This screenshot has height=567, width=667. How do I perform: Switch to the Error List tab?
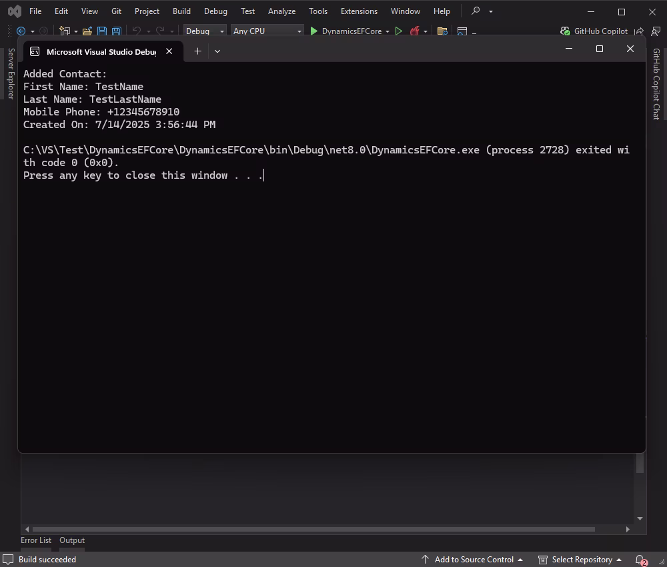(36, 540)
